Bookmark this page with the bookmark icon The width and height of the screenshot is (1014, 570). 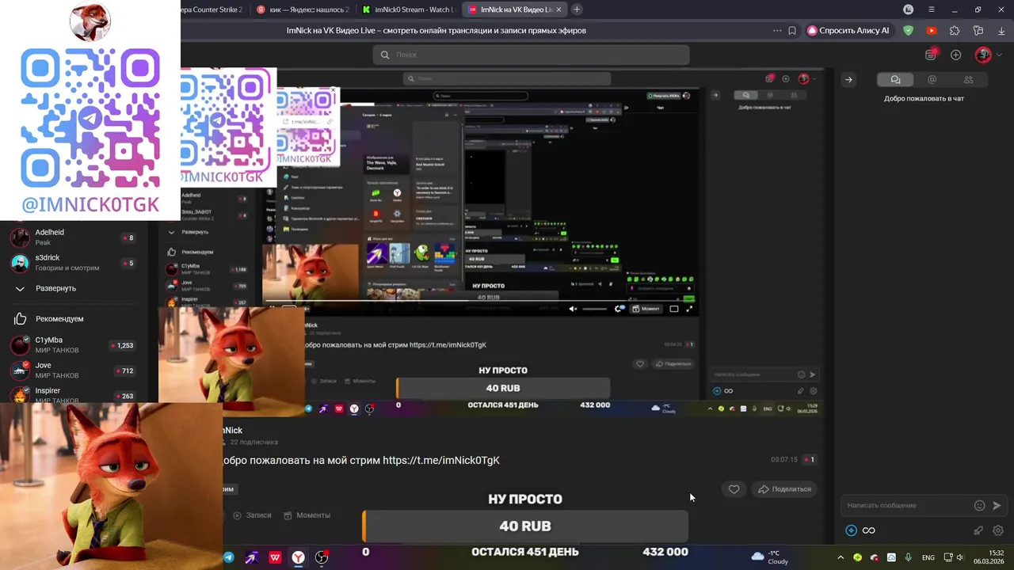click(792, 31)
